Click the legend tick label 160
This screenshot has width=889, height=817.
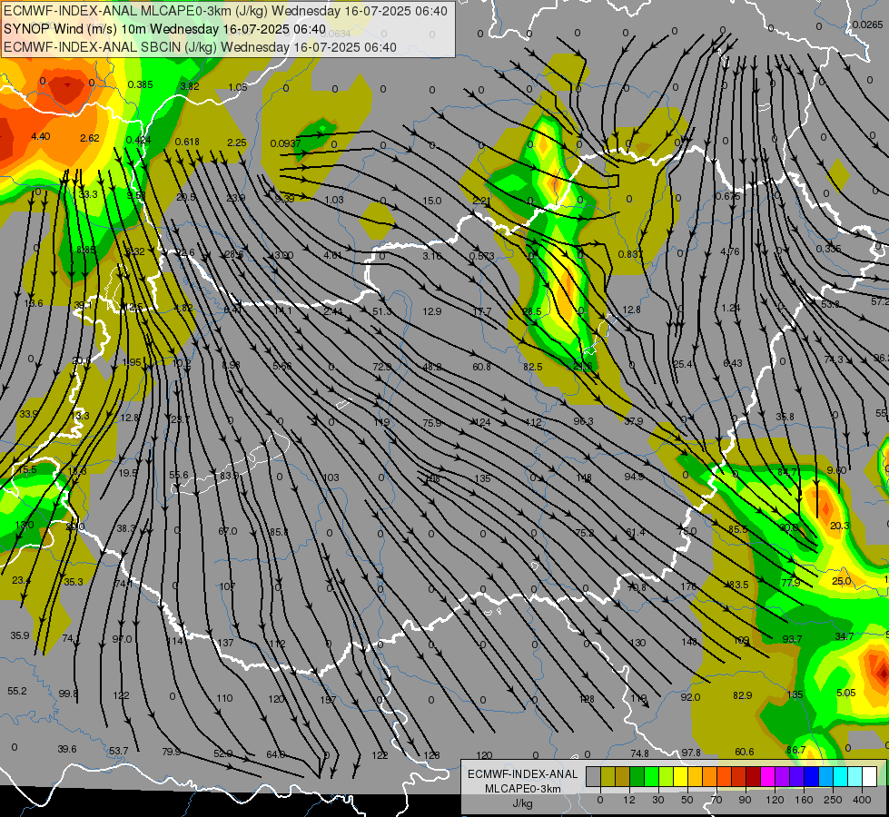tap(804, 800)
